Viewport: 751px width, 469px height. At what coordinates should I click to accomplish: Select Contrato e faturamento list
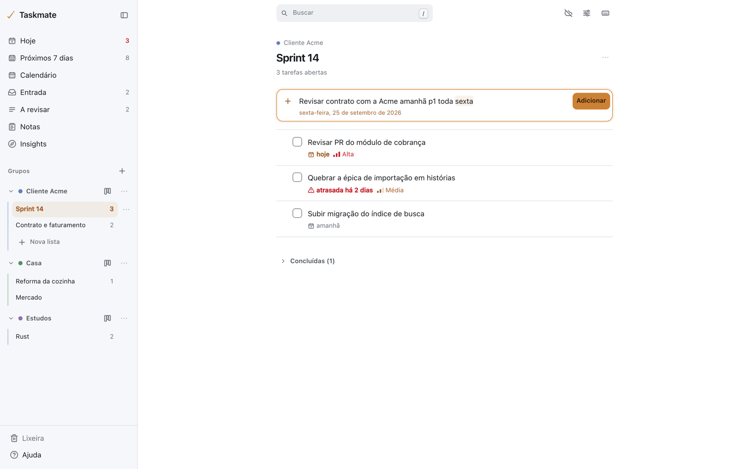point(65,226)
